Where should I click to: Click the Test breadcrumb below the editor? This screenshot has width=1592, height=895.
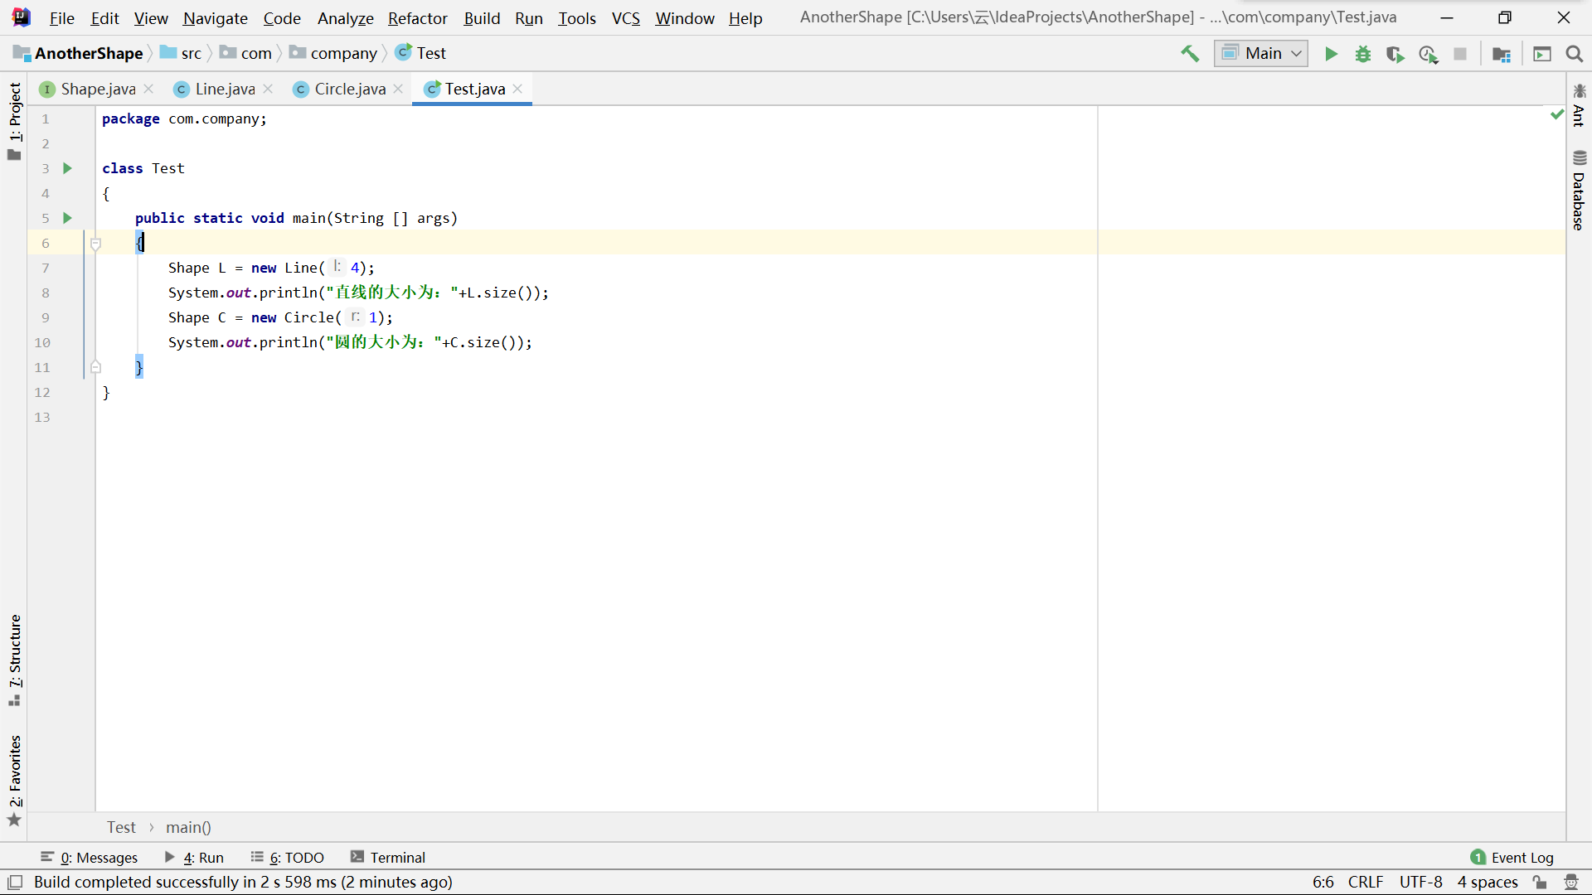[x=121, y=827]
